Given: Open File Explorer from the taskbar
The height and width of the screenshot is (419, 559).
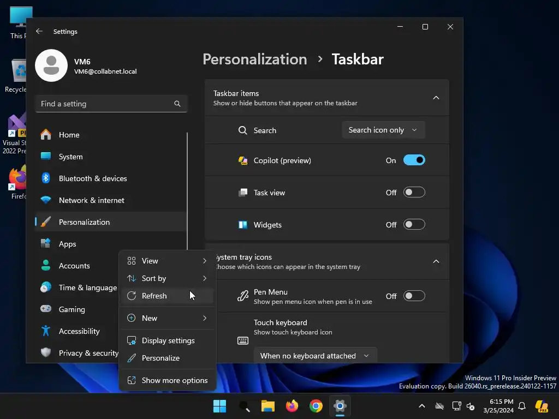Looking at the screenshot, I should [x=267, y=406].
